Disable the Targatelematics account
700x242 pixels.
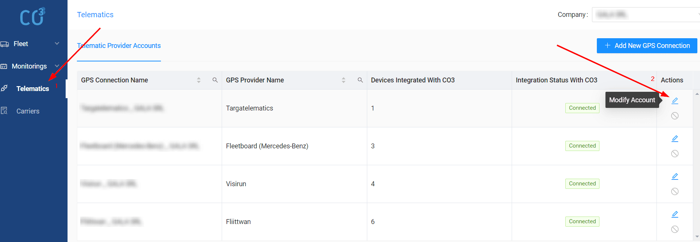tap(675, 116)
